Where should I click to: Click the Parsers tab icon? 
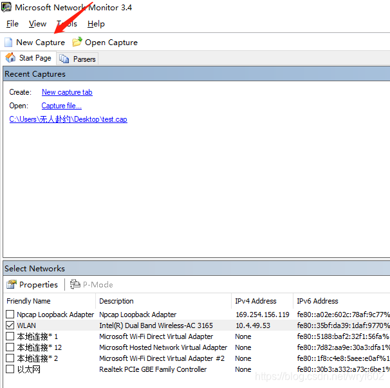point(64,59)
